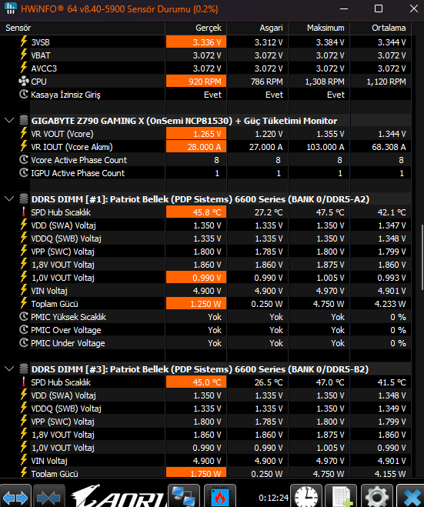Click lightning icon of DIMM #1 Toplam Gücü

tap(24, 303)
